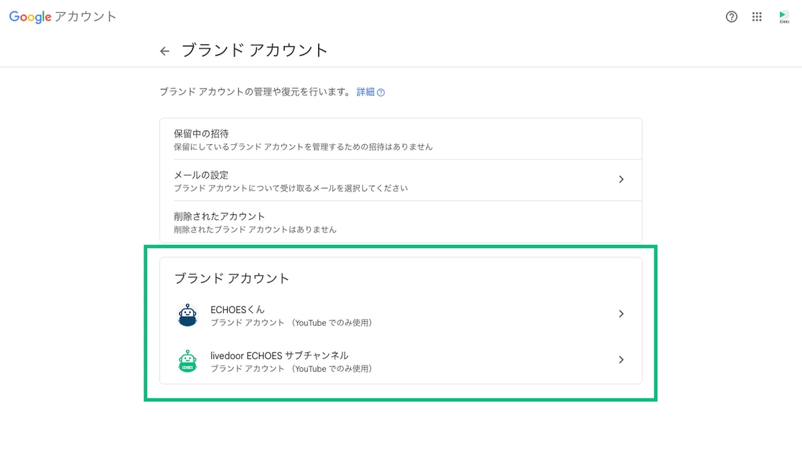Open livedoor ECHOES サブチャンネル account name
Screen dimensions: 802x474
click(279, 355)
